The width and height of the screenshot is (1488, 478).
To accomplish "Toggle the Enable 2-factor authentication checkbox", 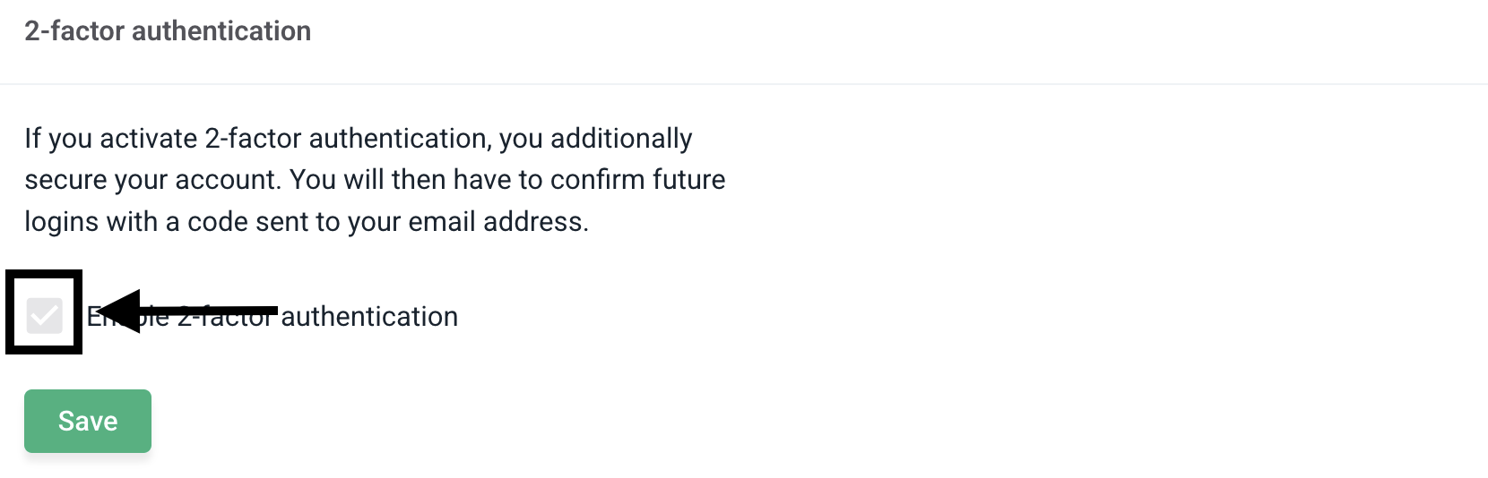I will tap(44, 316).
